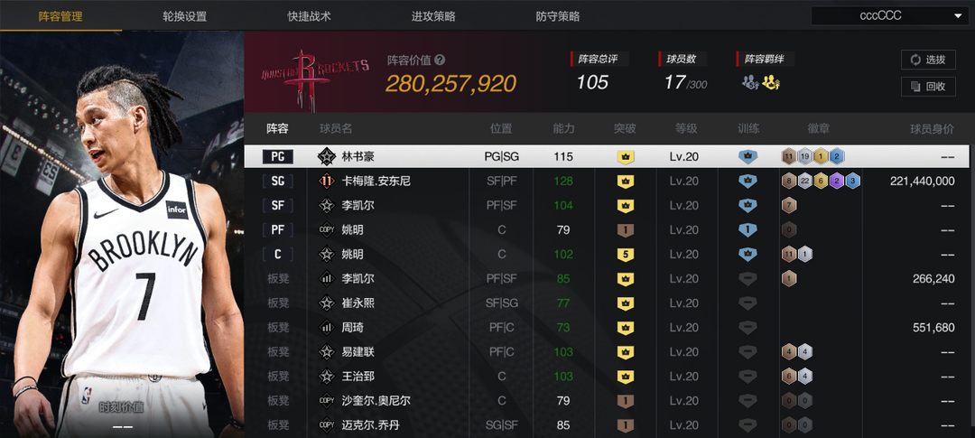Click the 回收 button
This screenshot has height=438, width=975.
click(928, 87)
